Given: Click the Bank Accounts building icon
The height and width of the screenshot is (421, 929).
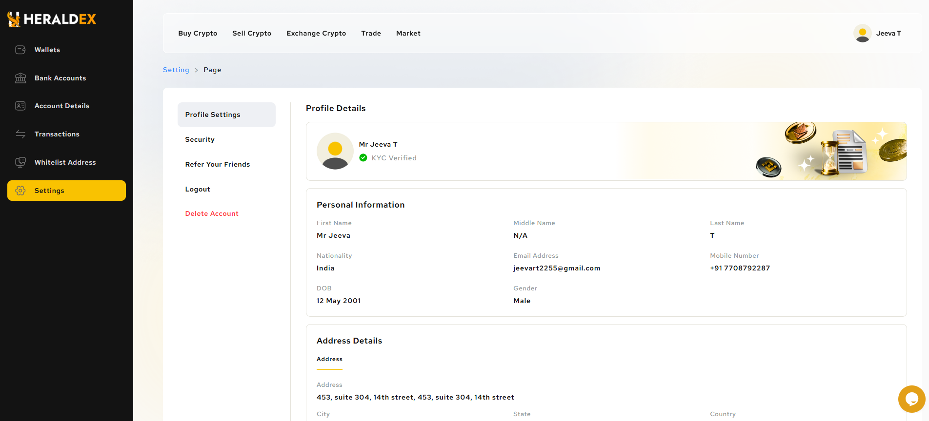Looking at the screenshot, I should (x=20, y=78).
